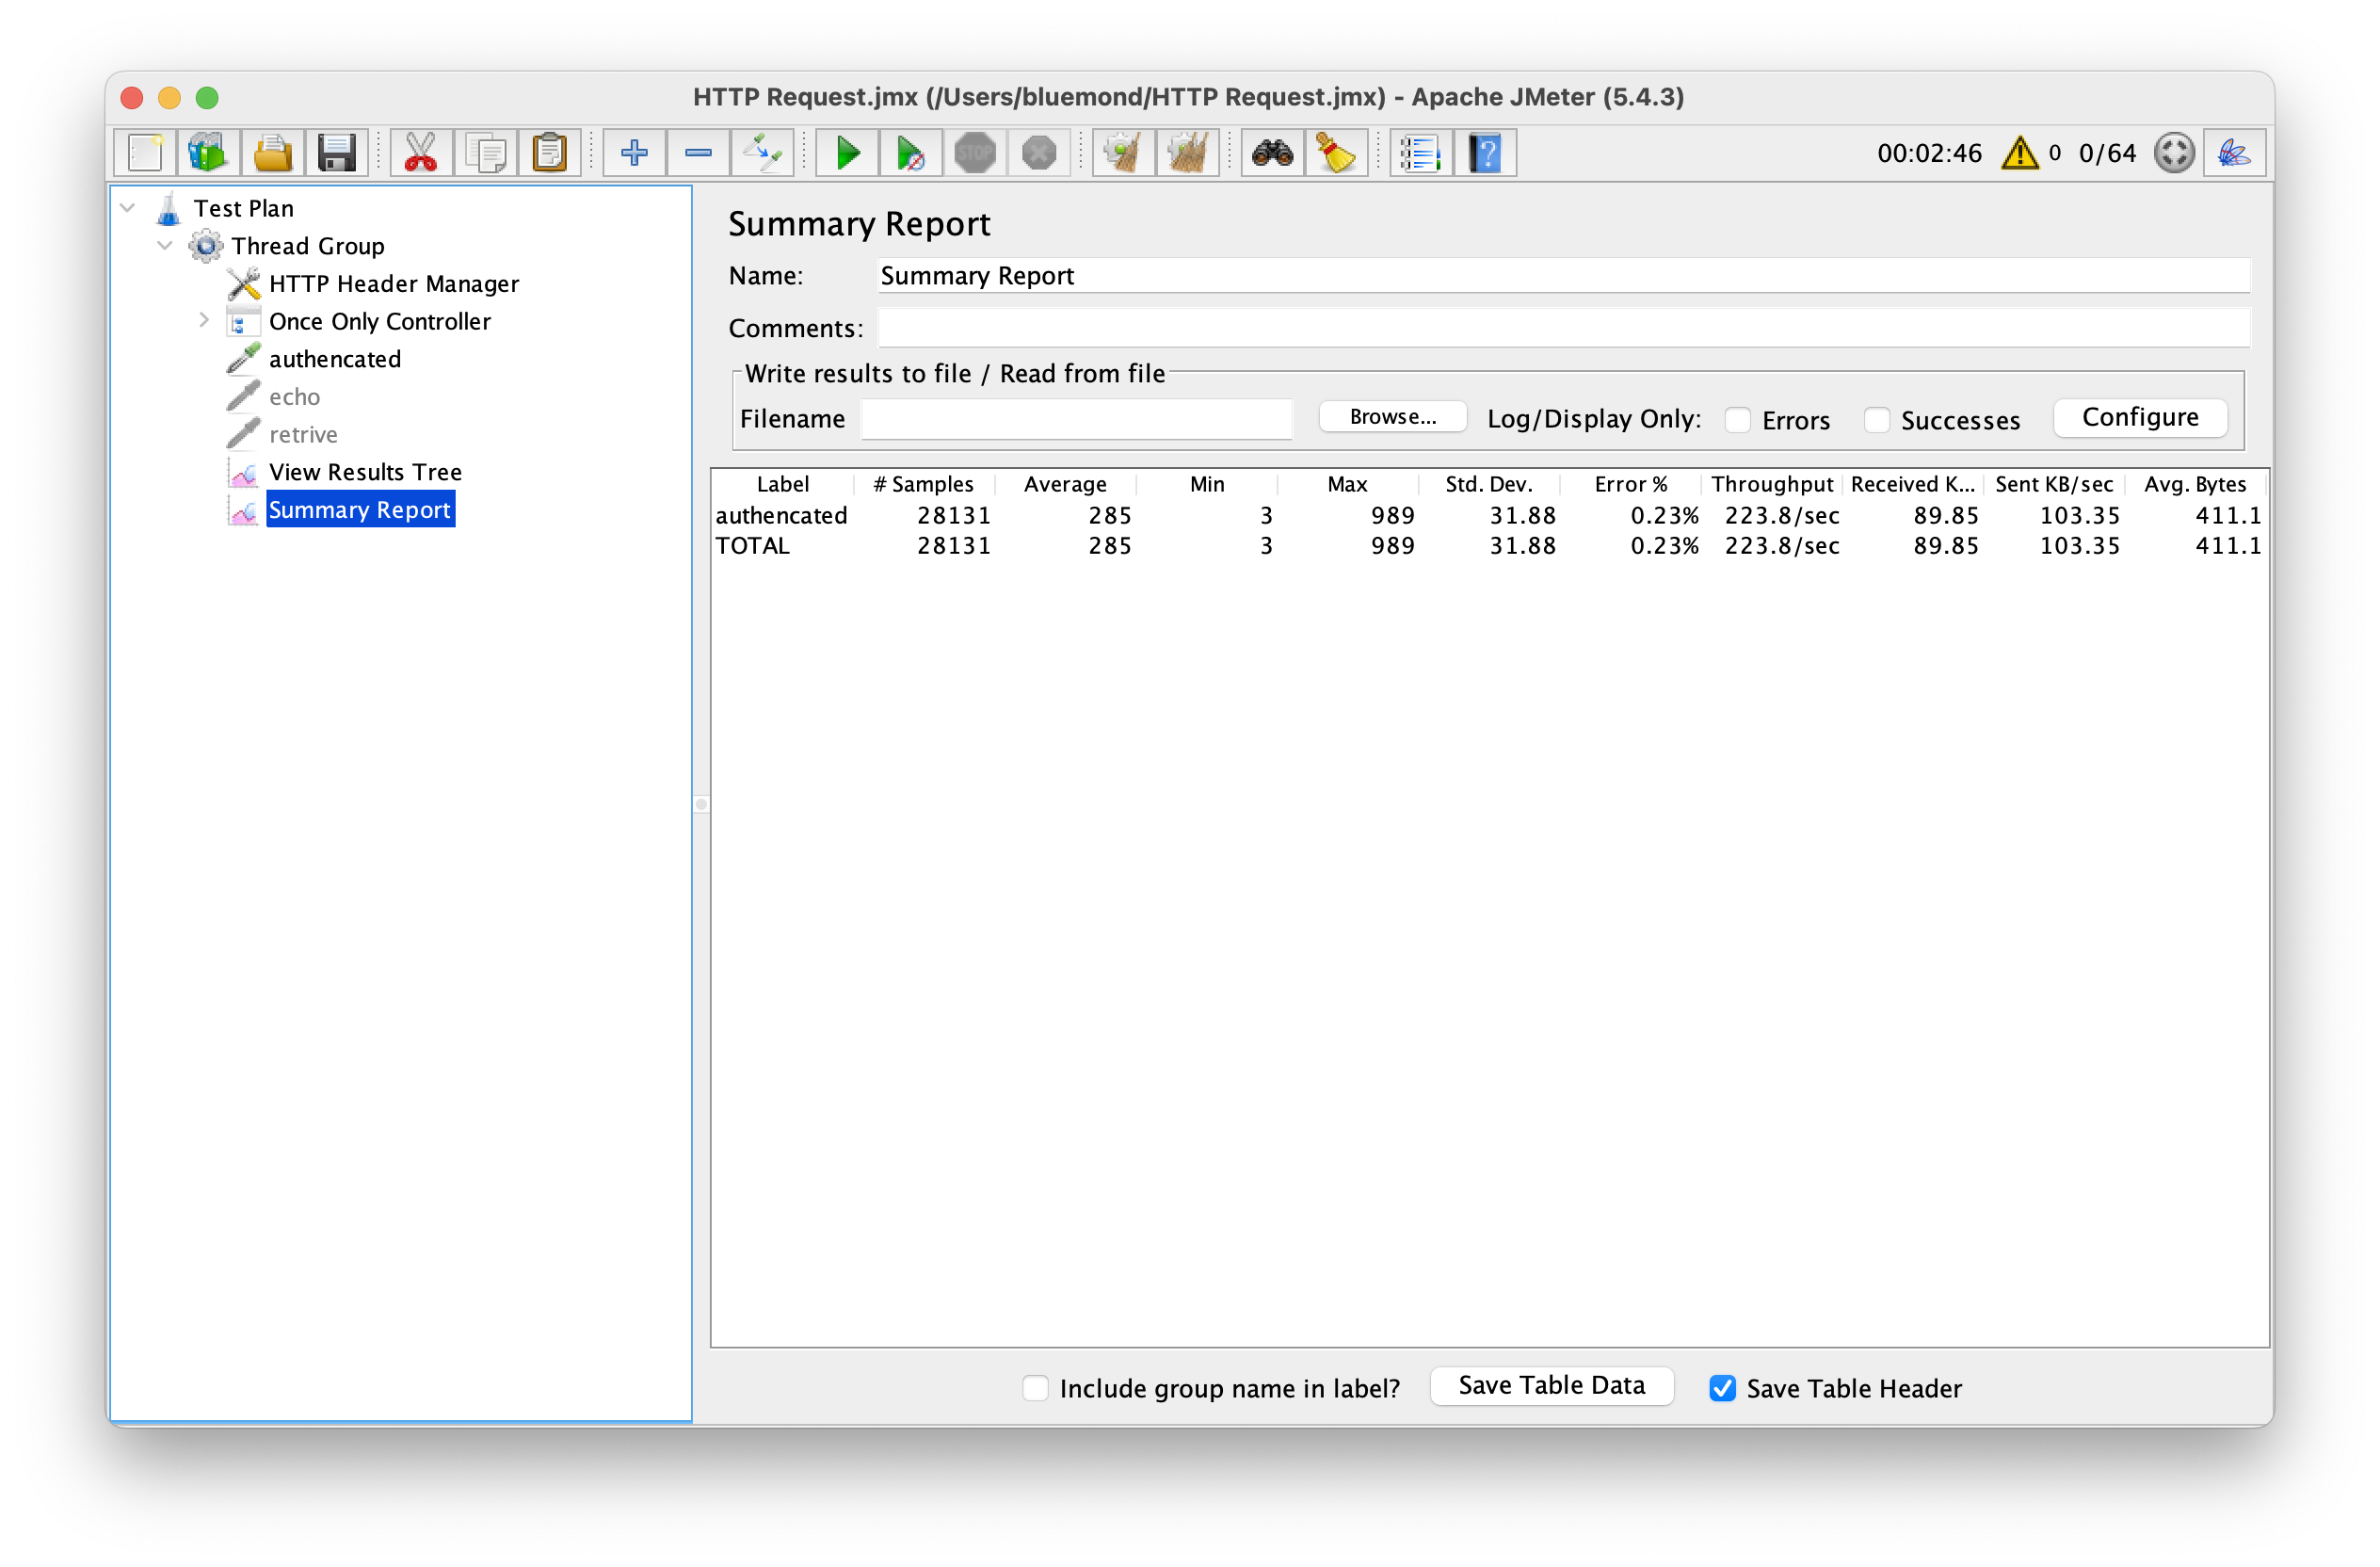The image size is (2380, 1567).
Task: Click the Sent KB/sec column header
Action: pyautogui.click(x=2054, y=485)
